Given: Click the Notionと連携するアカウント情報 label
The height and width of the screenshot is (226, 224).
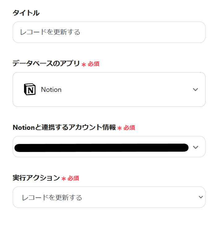Looking at the screenshot, I should (64, 127).
